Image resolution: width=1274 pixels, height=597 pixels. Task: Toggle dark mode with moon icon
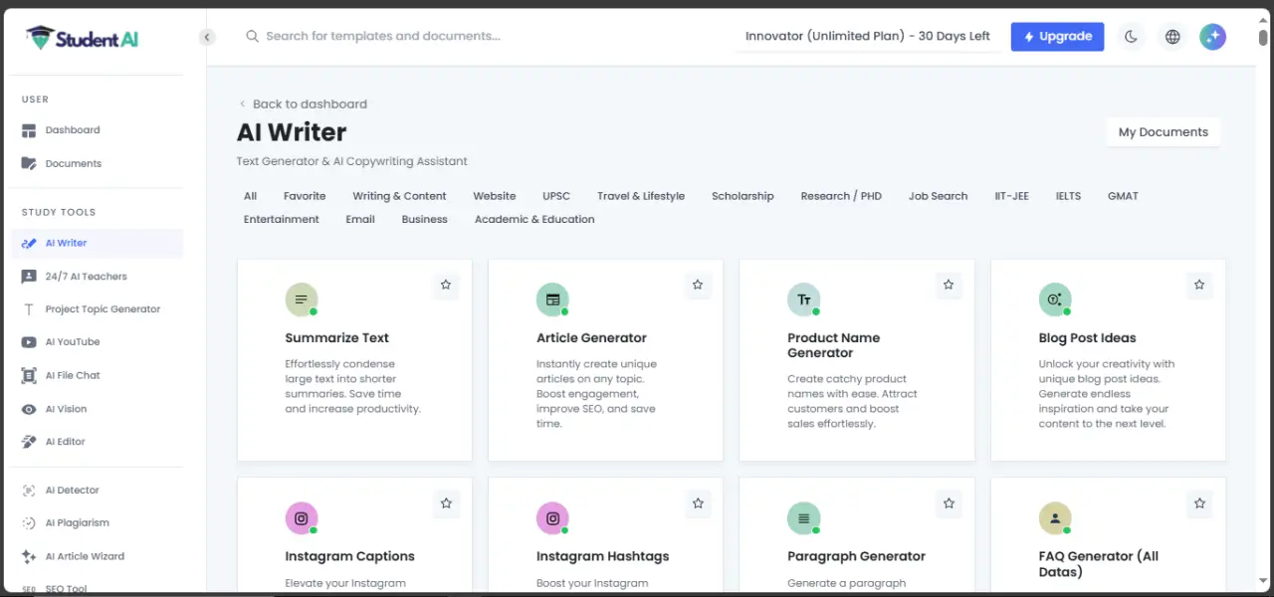click(x=1131, y=37)
